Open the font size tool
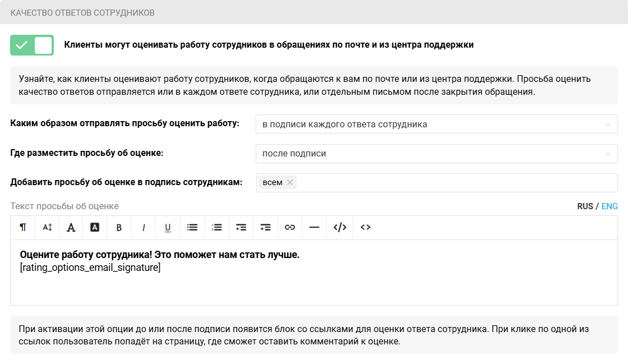This screenshot has height=364, width=628. 47,227
